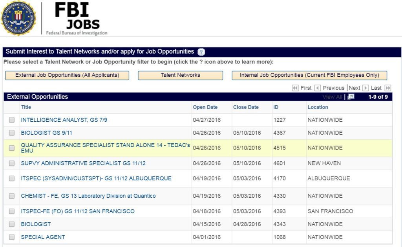Open the Talent Networks section
The height and width of the screenshot is (247, 402).
(180, 75)
